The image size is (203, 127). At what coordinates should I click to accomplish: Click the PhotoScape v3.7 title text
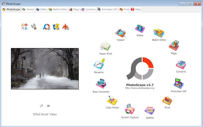point(140,85)
